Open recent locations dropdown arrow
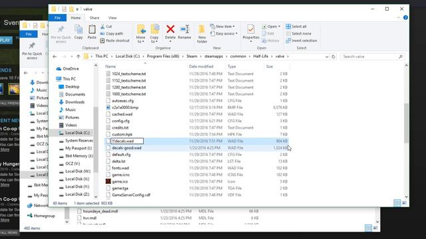426x239 pixels. (71, 56)
